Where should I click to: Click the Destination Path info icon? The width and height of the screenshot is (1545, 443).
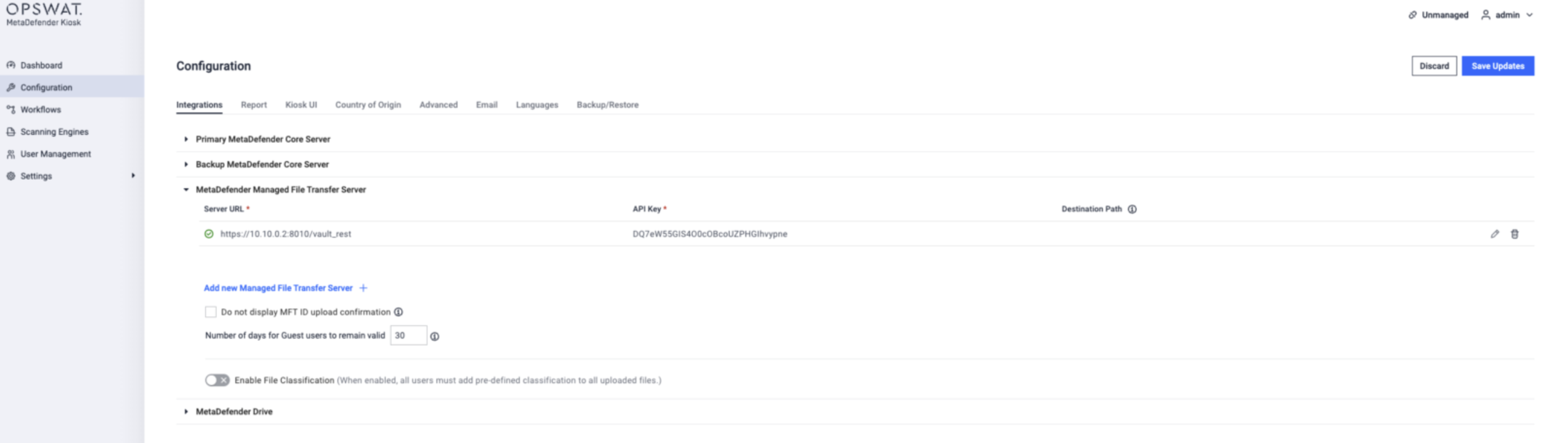[x=1132, y=209]
